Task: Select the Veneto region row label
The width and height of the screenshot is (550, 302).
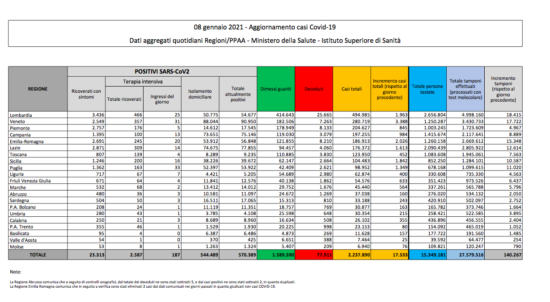Action: [x=17, y=121]
